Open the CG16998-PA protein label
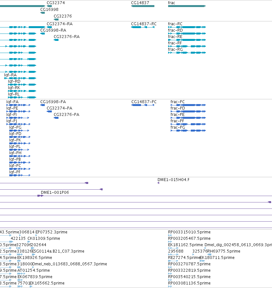The width and height of the screenshot is (272, 288). 53,102
